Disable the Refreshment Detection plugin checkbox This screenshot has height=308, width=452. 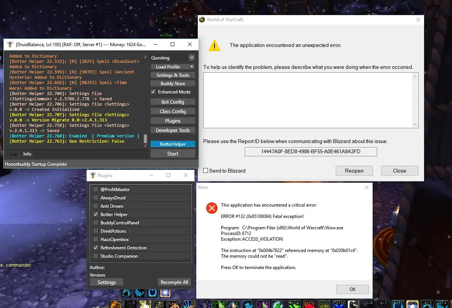coord(96,248)
